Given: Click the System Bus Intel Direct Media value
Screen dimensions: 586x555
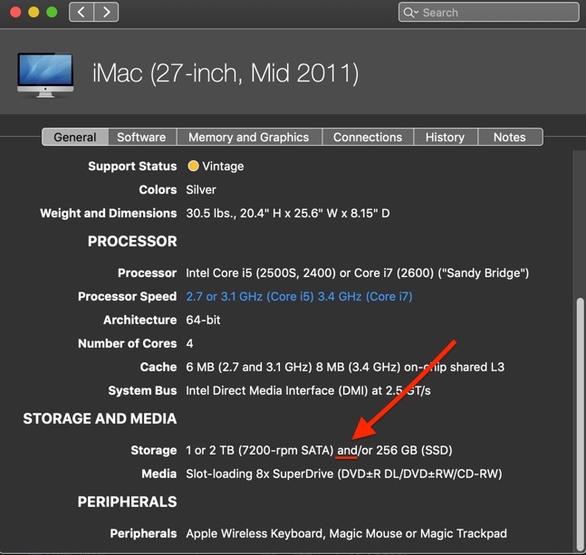Looking at the screenshot, I should tap(308, 390).
